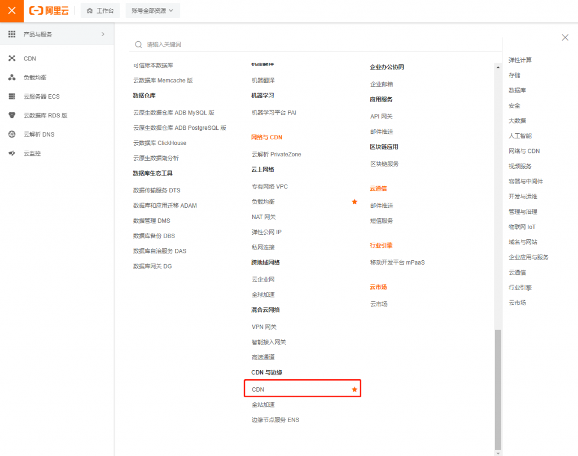Open the VPN gateway link
578x456 pixels.
click(264, 327)
